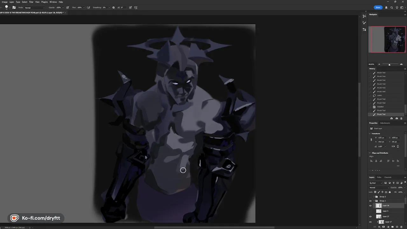The height and width of the screenshot is (229, 407).
Task: Lock all padlock icon in Layers panel
Action: (390, 192)
